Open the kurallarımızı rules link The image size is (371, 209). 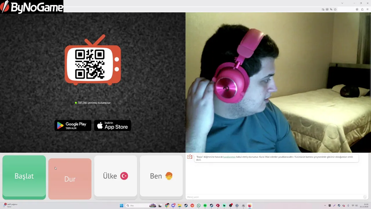(229, 157)
